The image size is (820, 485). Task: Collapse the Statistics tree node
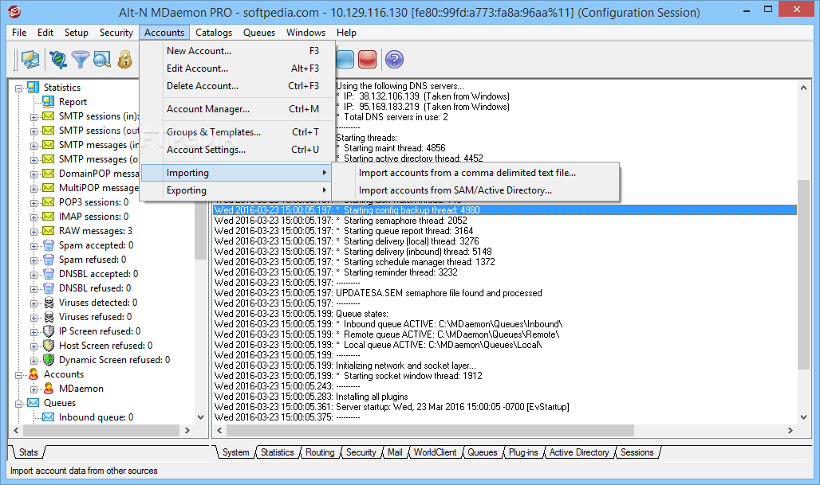19,88
